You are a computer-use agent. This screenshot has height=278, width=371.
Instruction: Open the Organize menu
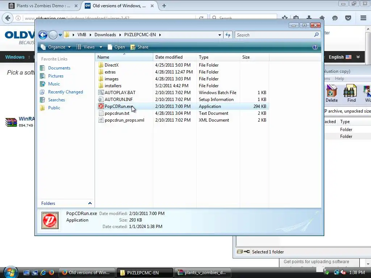56,47
